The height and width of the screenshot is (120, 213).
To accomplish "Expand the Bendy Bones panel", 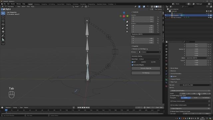I will click(174, 68).
